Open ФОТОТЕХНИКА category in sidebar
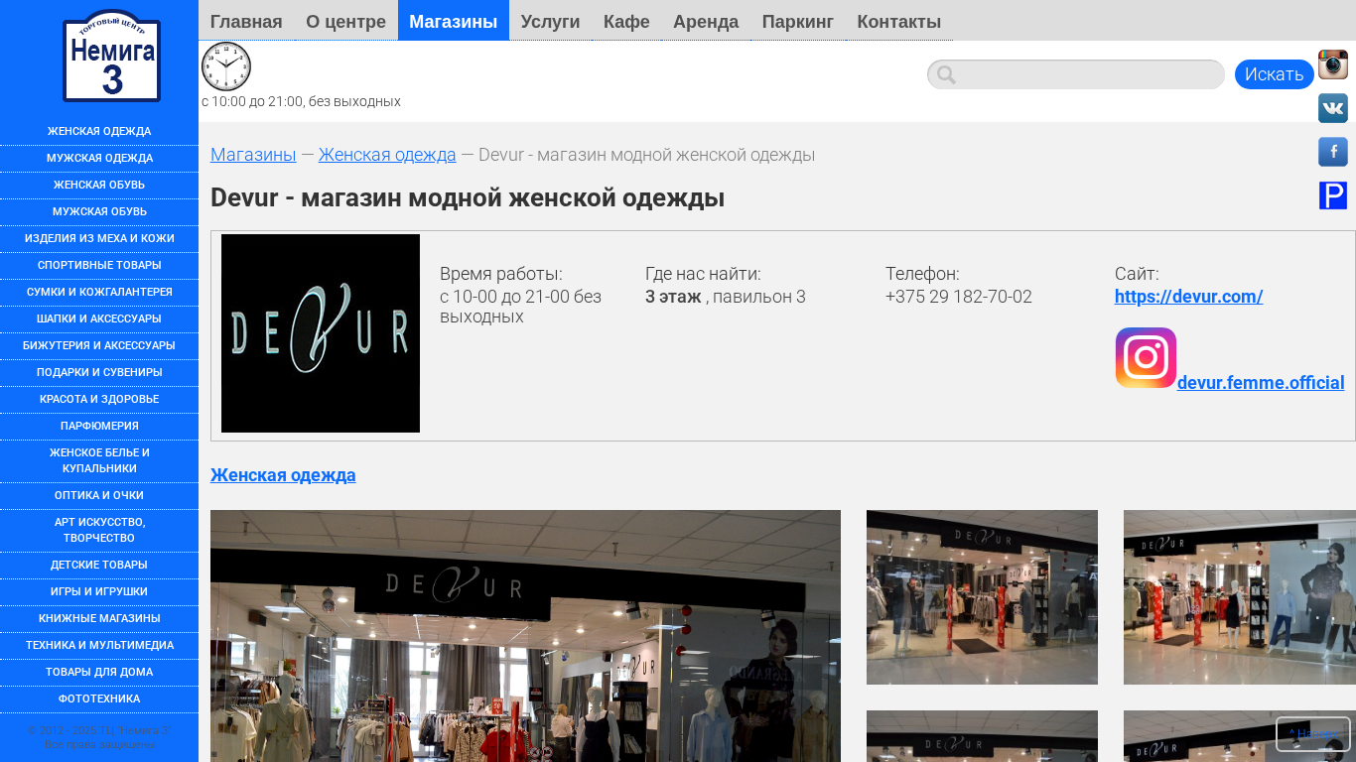Screen dimensions: 1356x762 (x=99, y=699)
